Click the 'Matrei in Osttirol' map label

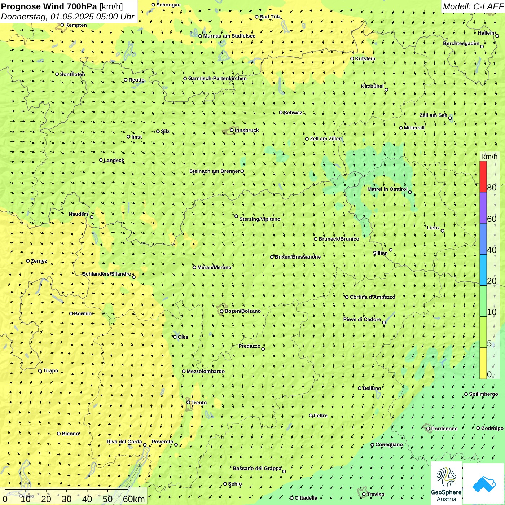[387, 189]
